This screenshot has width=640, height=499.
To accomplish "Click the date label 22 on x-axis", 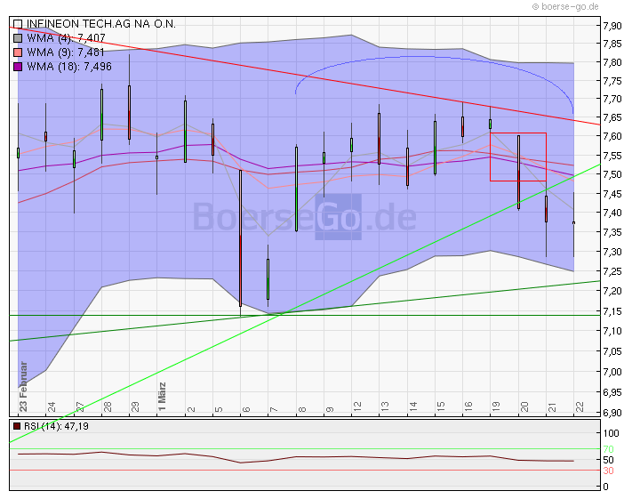I will click(580, 406).
